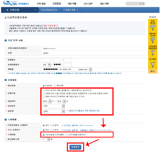
Task: Click the 성명 value 김태희
Action: click(x=46, y=53)
